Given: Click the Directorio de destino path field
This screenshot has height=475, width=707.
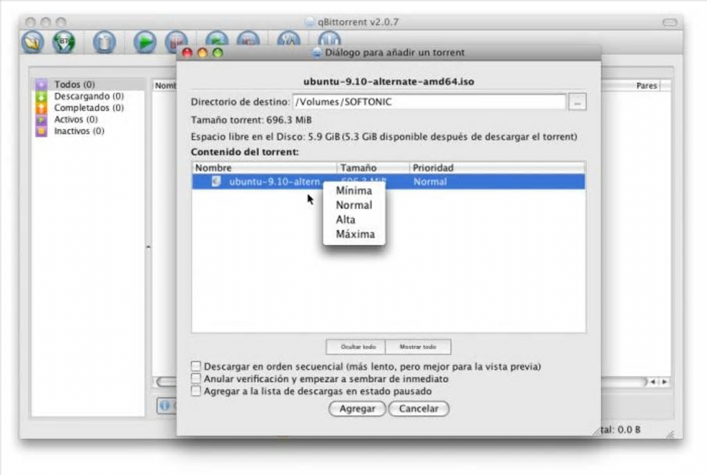Looking at the screenshot, I should coord(429,102).
